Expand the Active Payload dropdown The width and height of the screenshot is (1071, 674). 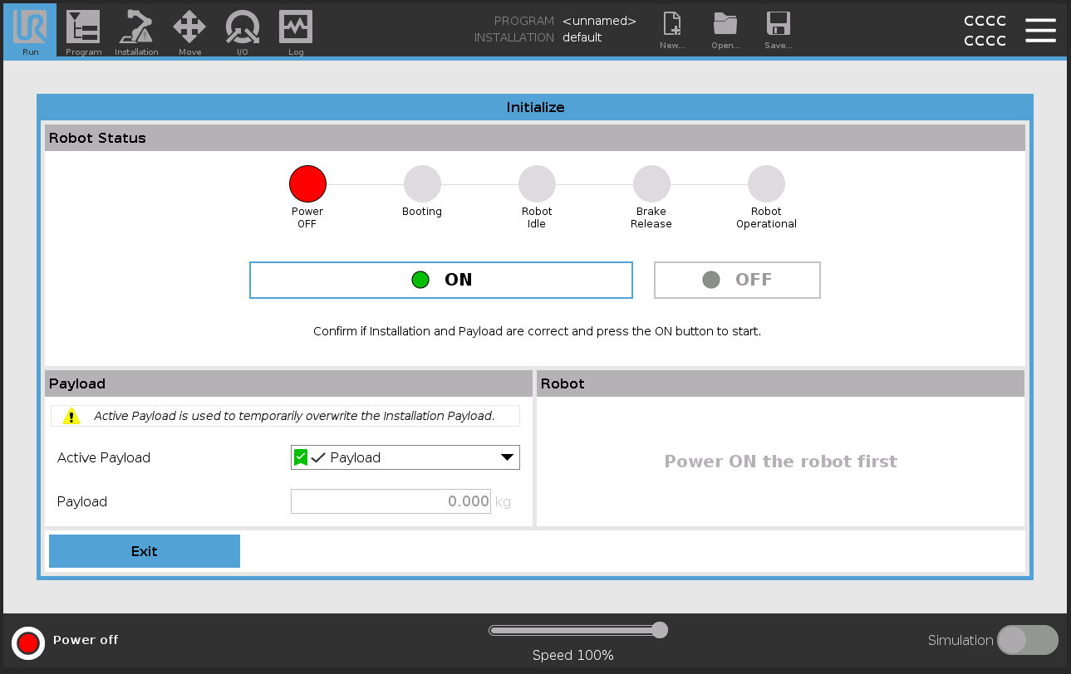point(405,457)
